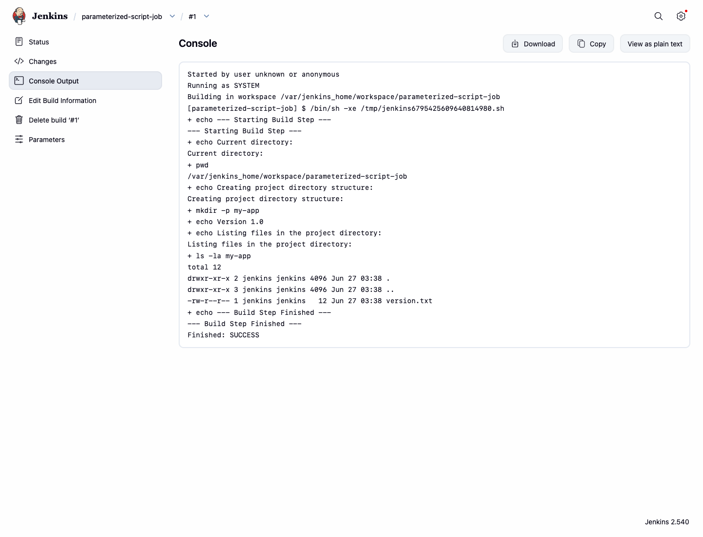The height and width of the screenshot is (537, 703).
Task: Click the Jenkins home link text
Action: point(50,16)
